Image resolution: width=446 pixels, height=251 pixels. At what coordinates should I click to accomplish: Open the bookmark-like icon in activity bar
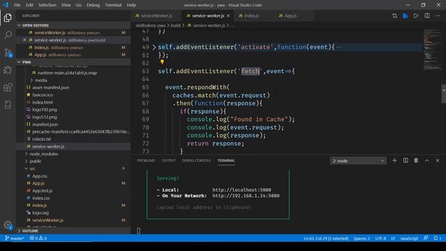point(8,105)
